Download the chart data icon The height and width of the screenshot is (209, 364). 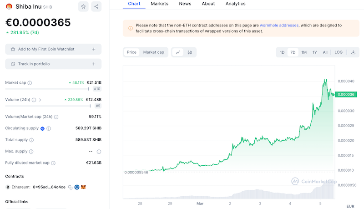(353, 52)
